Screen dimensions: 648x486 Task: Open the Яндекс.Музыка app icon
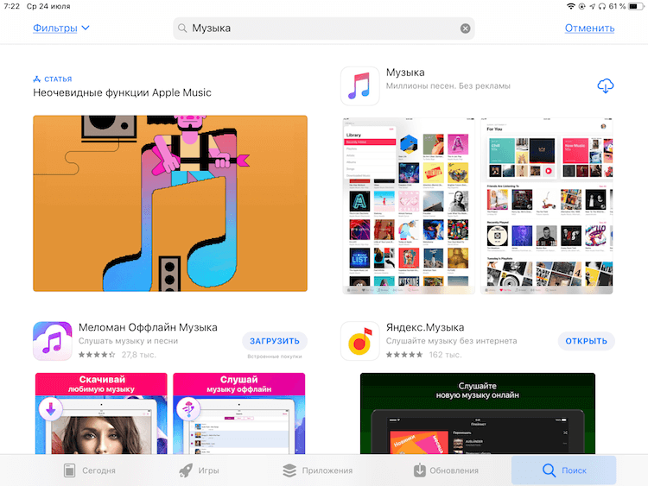pos(359,341)
